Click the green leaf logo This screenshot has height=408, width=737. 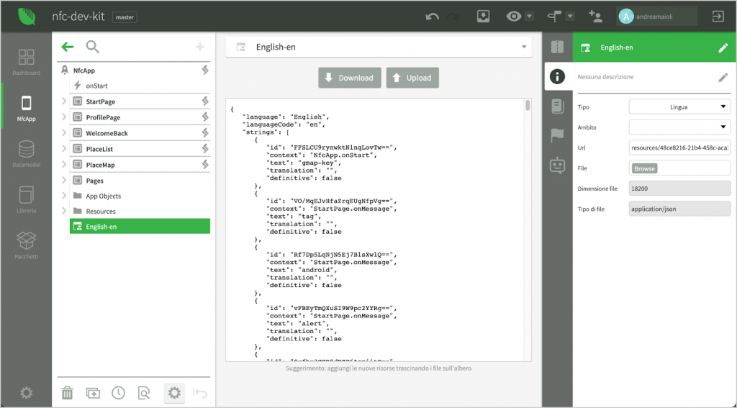[27, 17]
